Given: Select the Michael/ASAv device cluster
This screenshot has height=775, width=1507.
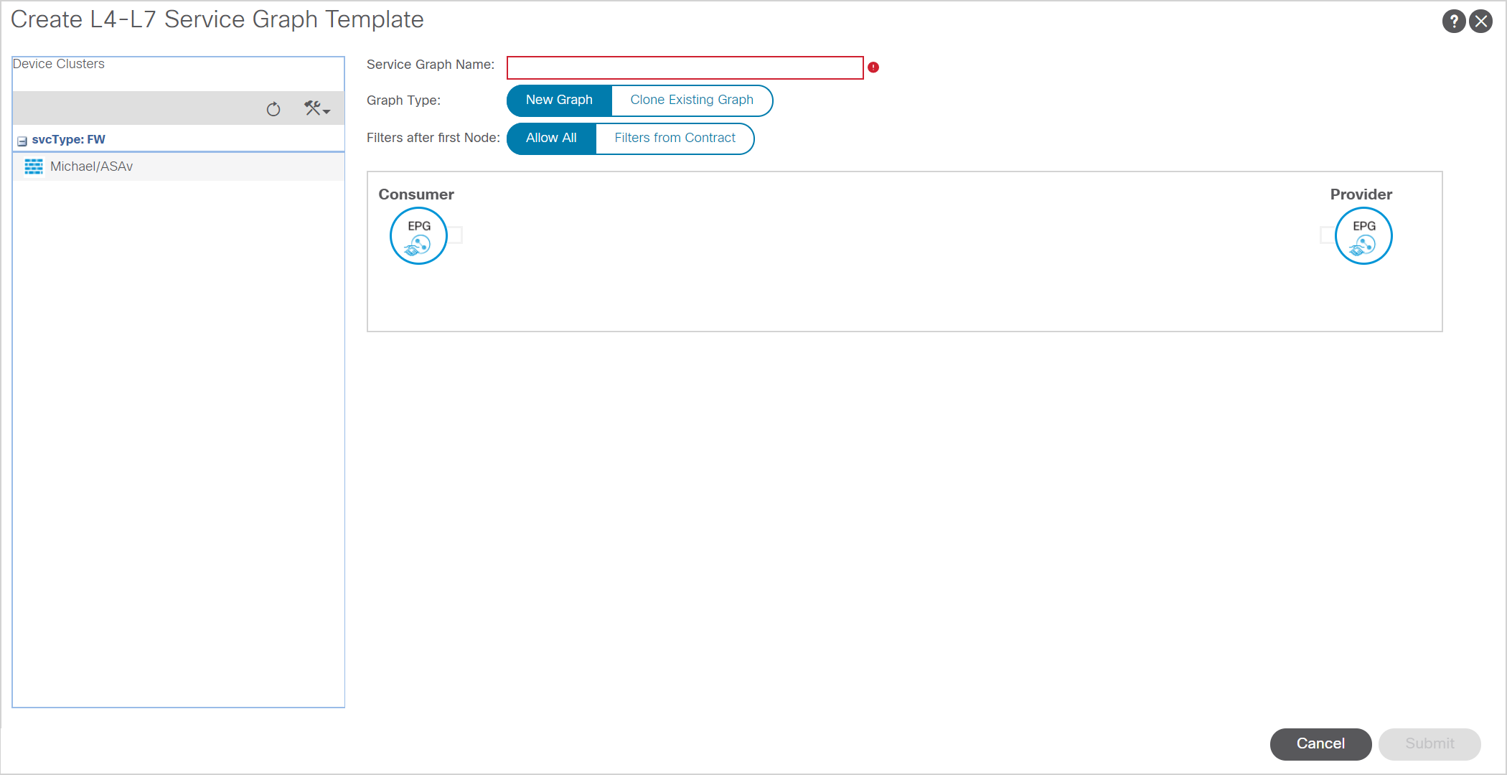Looking at the screenshot, I should [179, 166].
